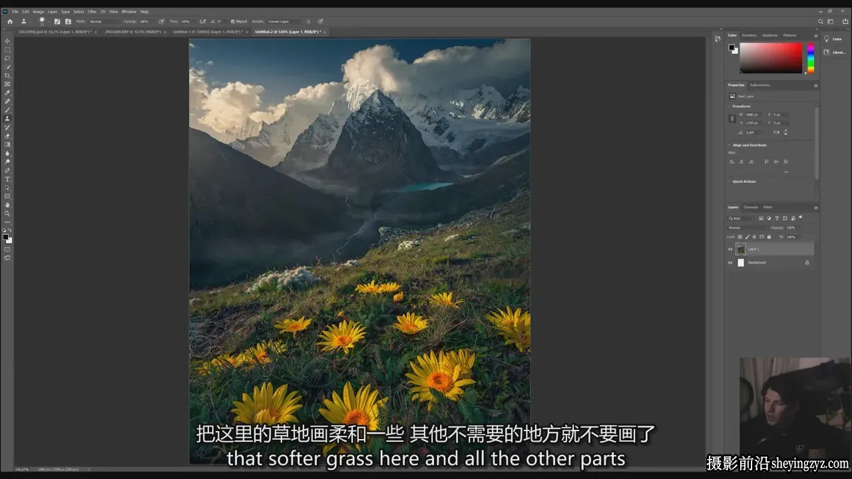Switch to the Channels tab
The image size is (852, 479).
pyautogui.click(x=751, y=207)
